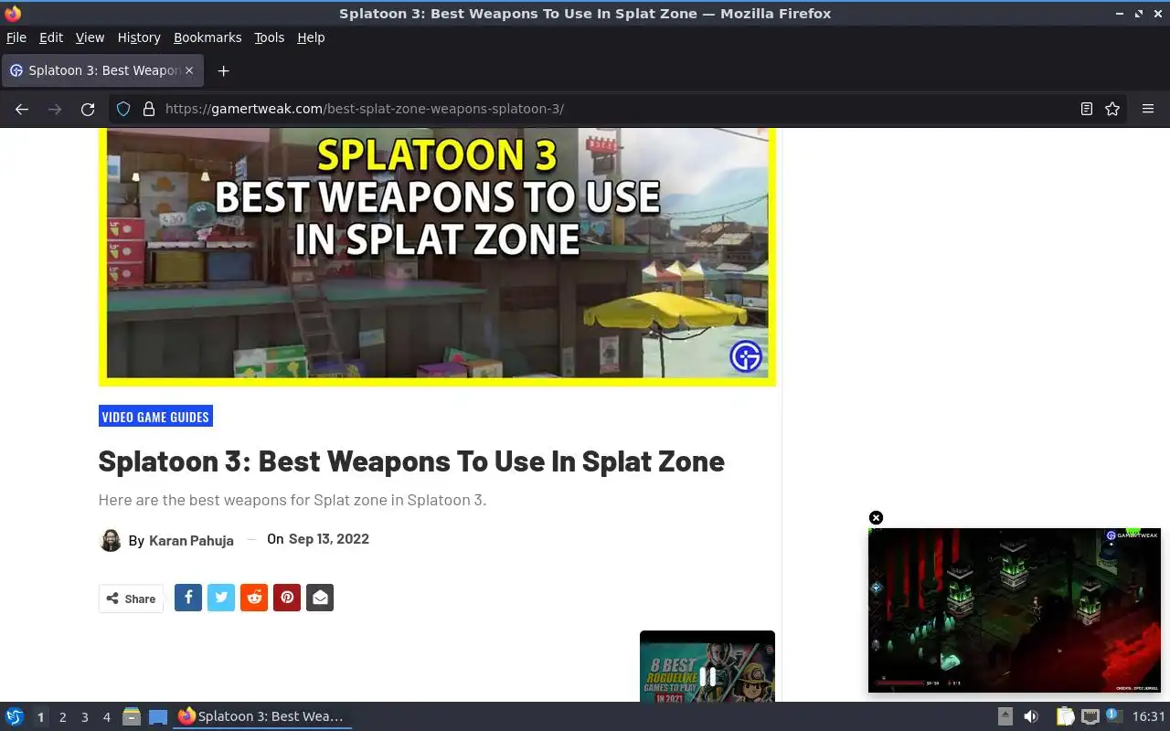Share article via email icon
Screen dimensions: 1170x731
(x=320, y=598)
